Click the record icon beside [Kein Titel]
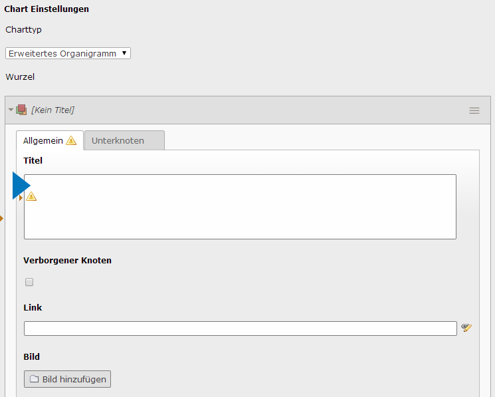The image size is (495, 397). (21, 110)
